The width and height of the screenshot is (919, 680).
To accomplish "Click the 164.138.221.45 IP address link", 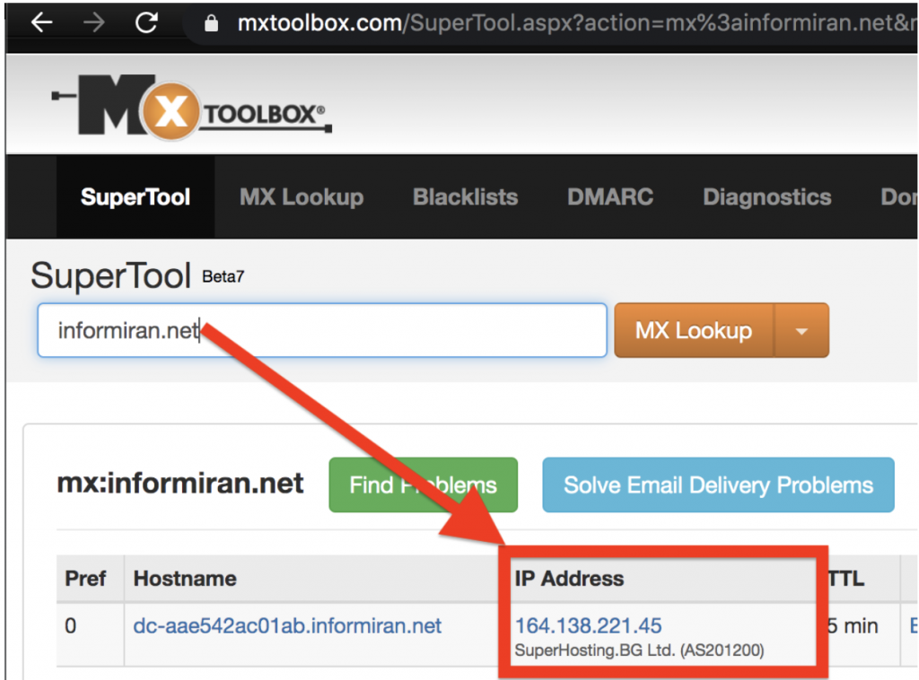I will click(588, 625).
